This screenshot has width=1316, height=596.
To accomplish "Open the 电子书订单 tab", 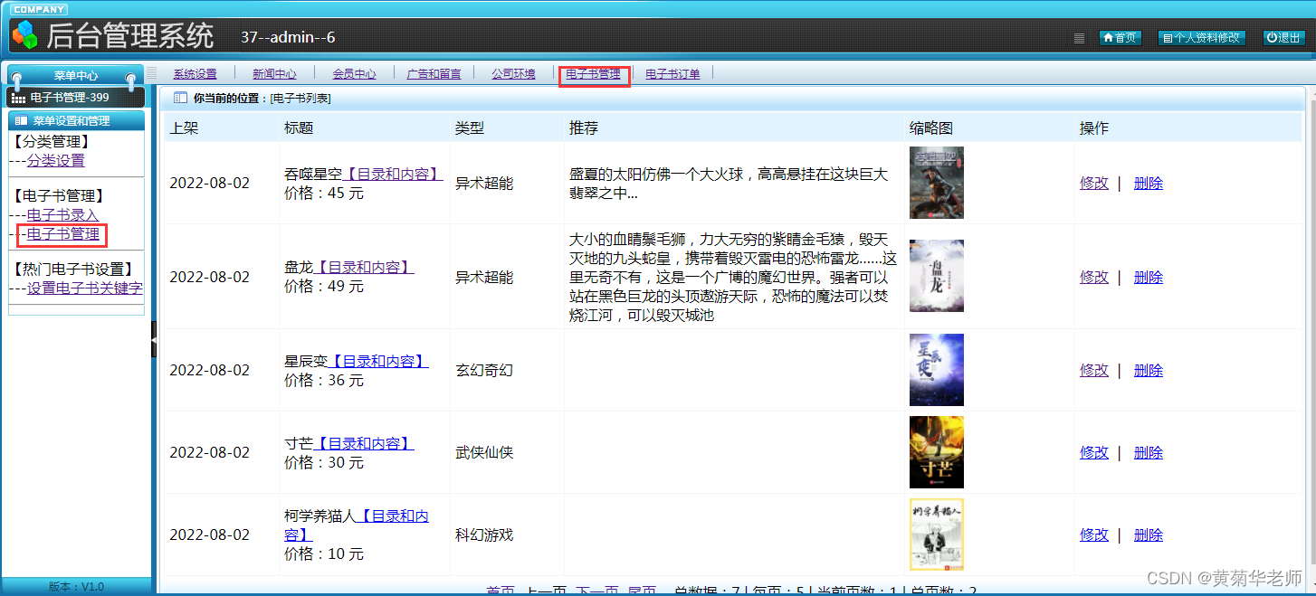I will [x=672, y=74].
